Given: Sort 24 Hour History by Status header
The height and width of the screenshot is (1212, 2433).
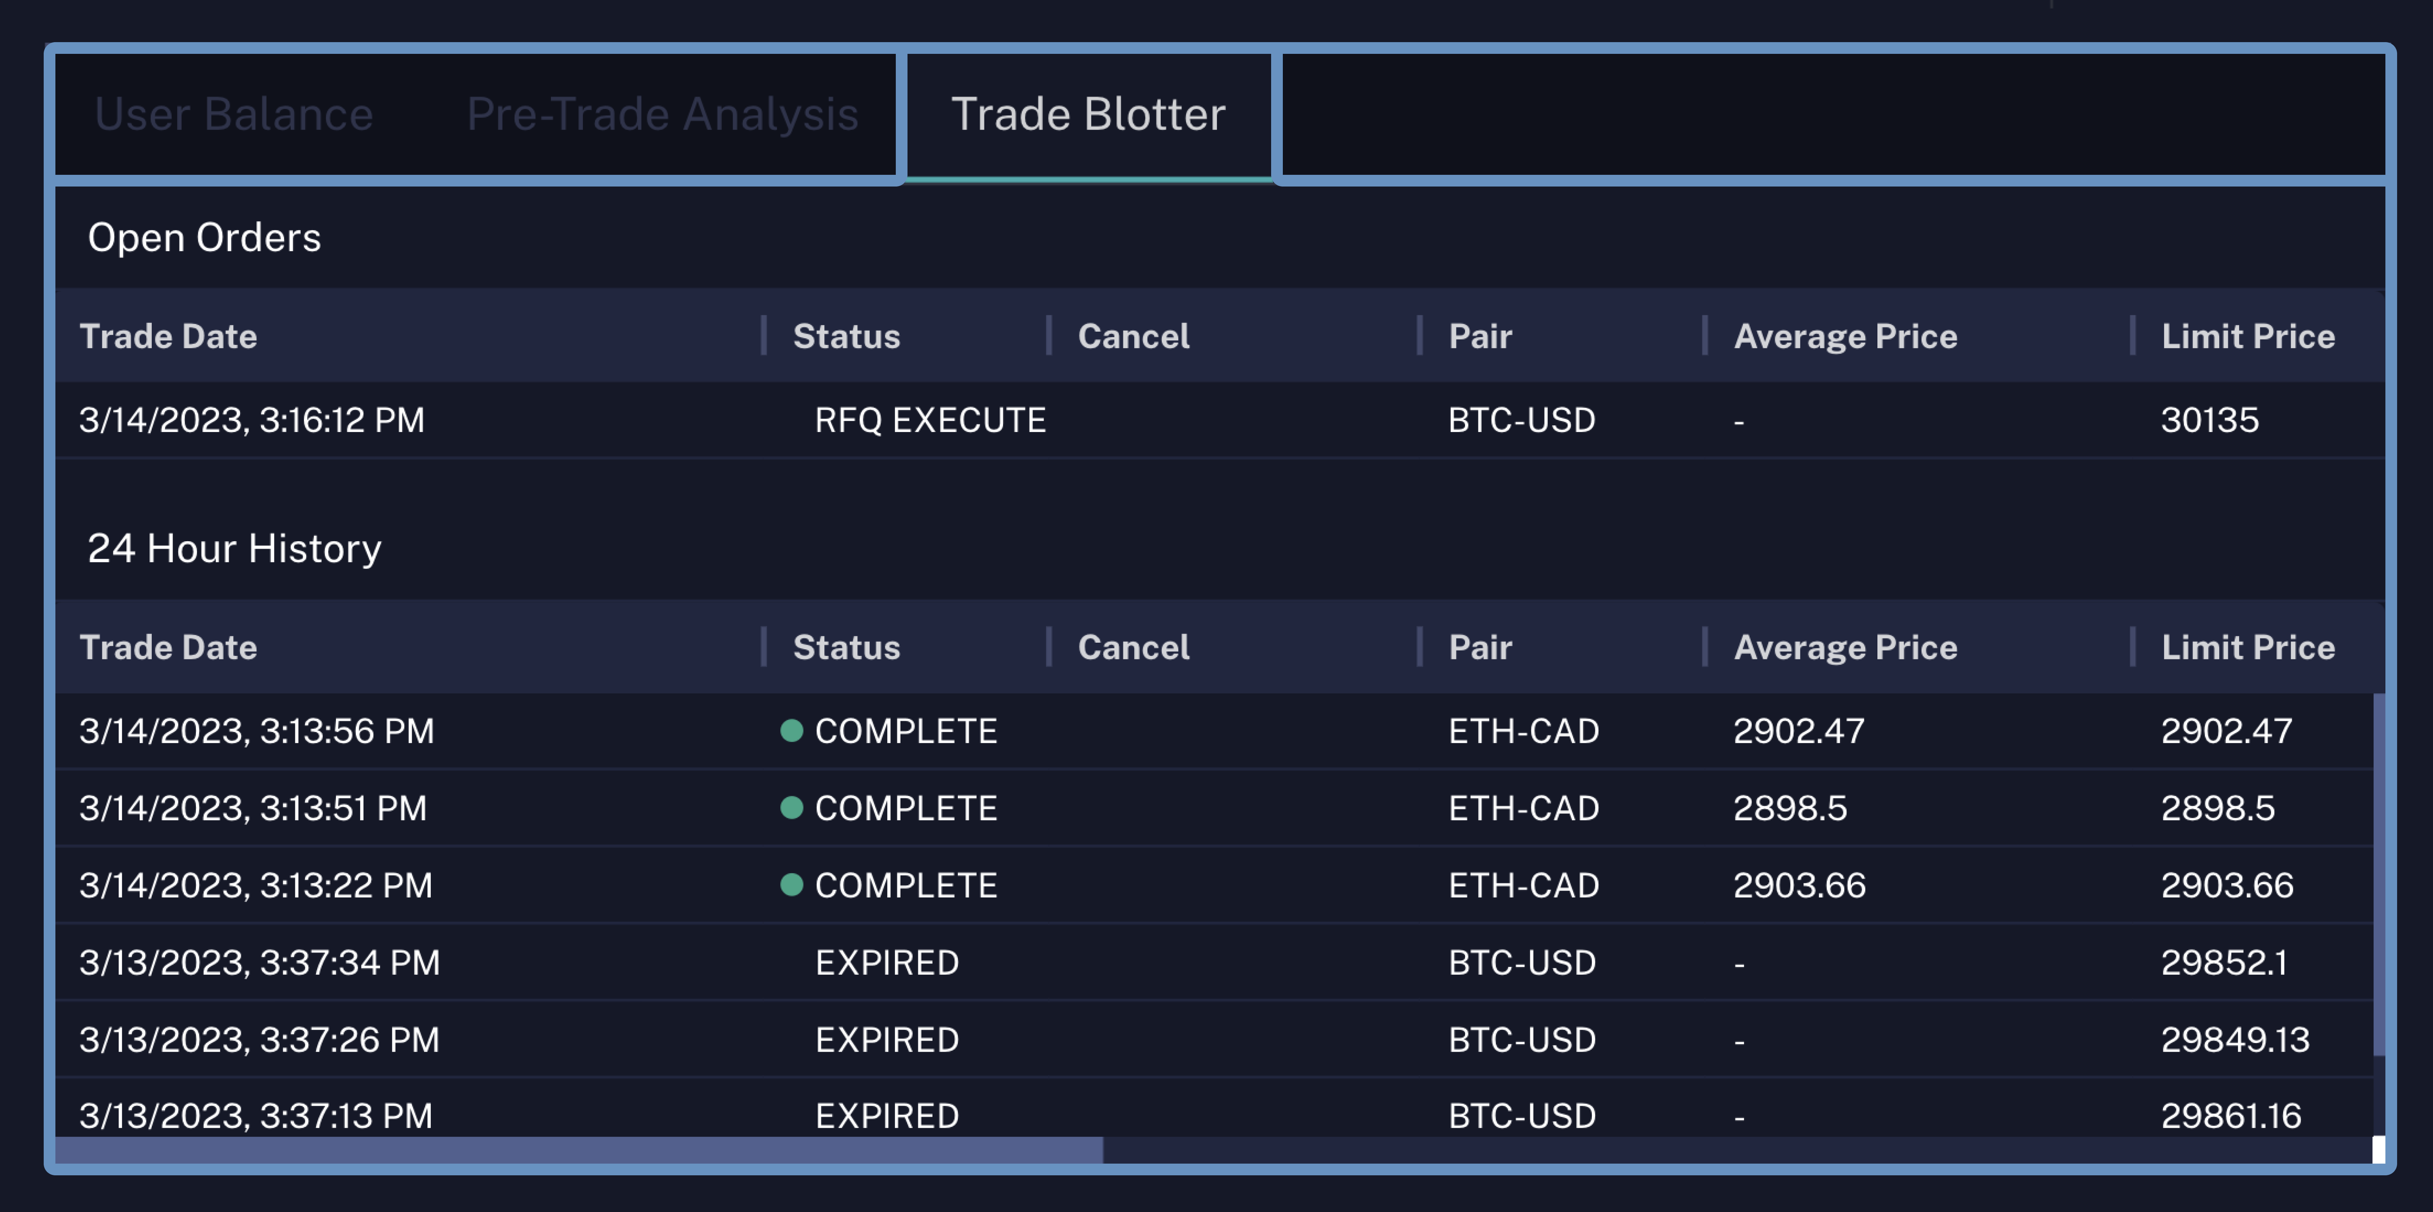Looking at the screenshot, I should (x=846, y=647).
